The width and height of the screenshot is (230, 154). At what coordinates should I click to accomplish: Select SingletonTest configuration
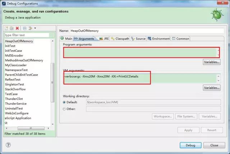[x=14, y=84]
